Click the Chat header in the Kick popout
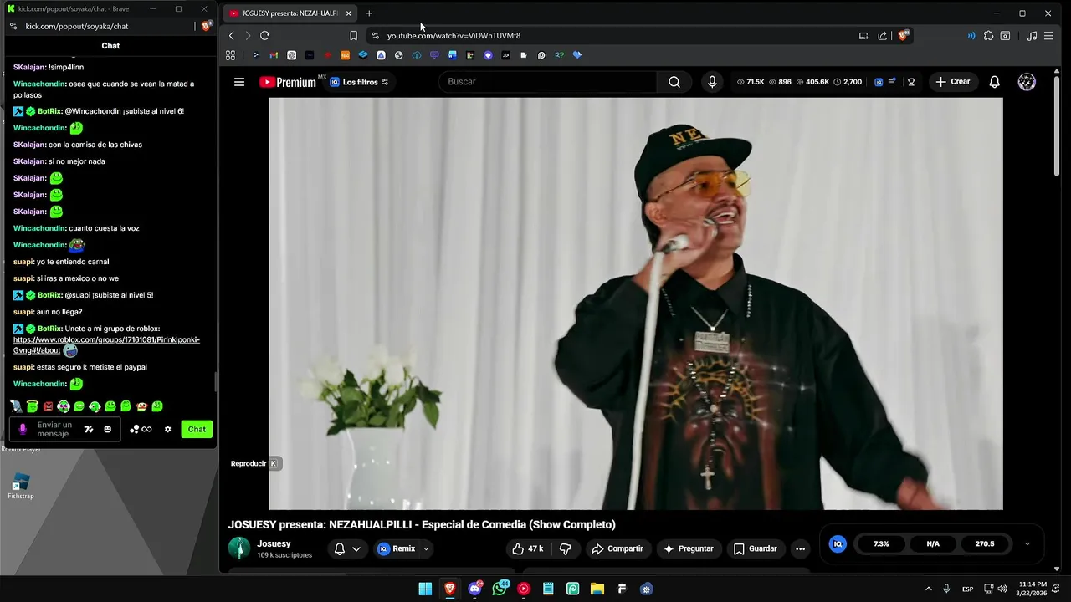The image size is (1071, 602). (x=110, y=46)
